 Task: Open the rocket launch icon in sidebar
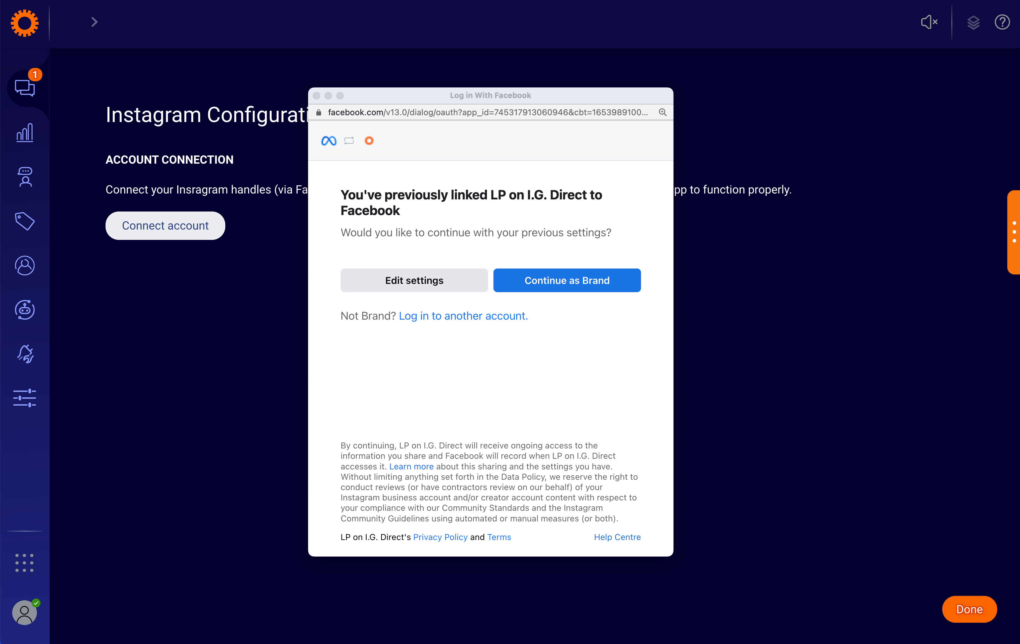(25, 354)
